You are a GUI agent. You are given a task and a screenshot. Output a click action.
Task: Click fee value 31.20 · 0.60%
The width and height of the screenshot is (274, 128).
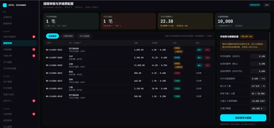click(159, 58)
